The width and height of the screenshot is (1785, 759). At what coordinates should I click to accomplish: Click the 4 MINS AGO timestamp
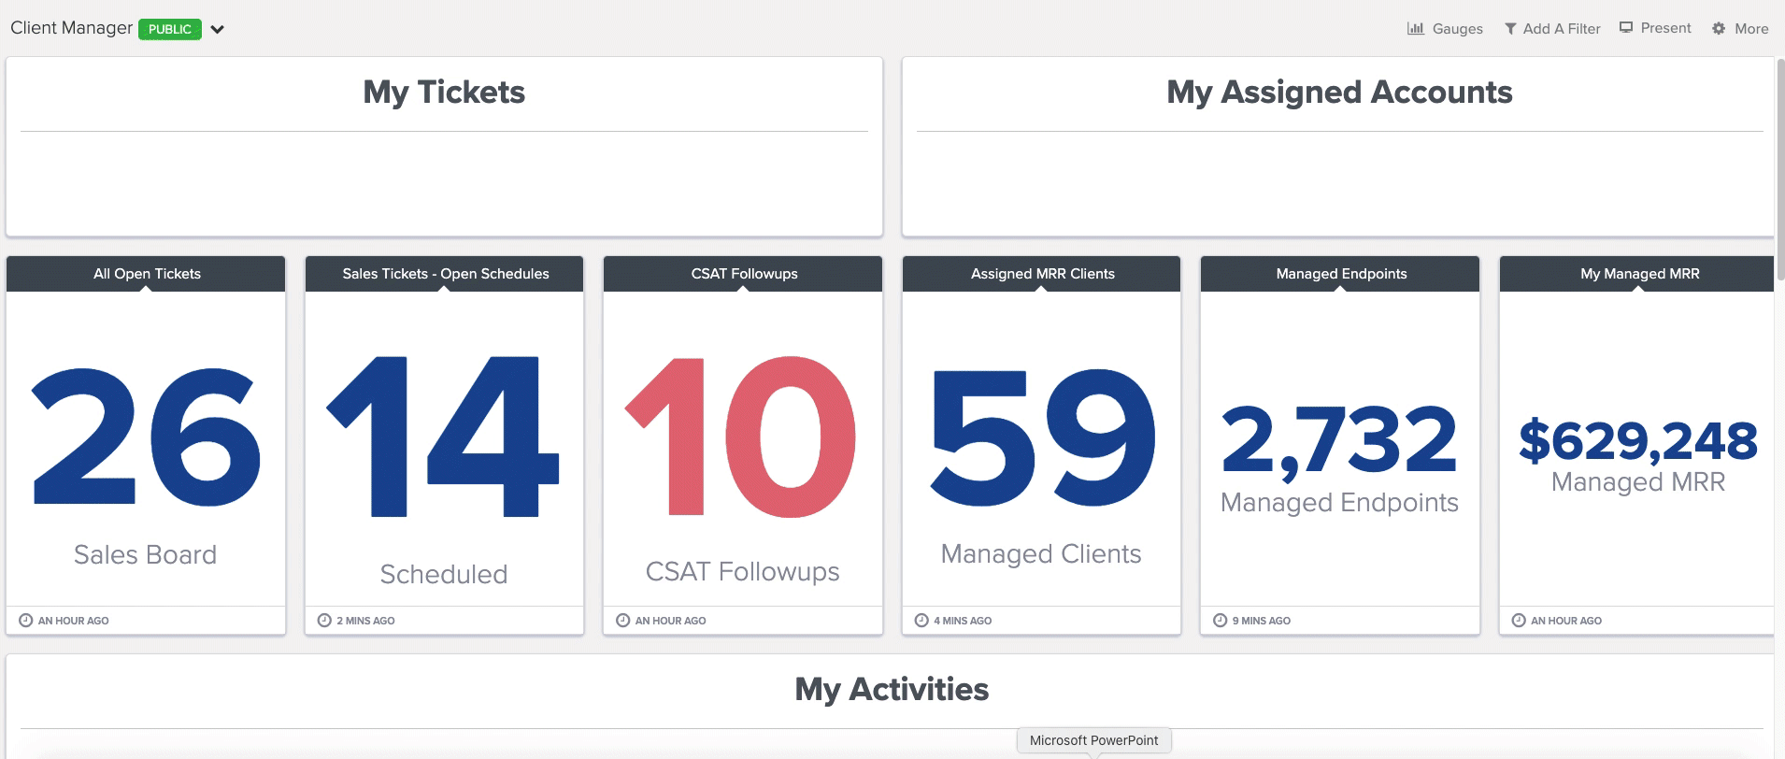click(x=963, y=621)
